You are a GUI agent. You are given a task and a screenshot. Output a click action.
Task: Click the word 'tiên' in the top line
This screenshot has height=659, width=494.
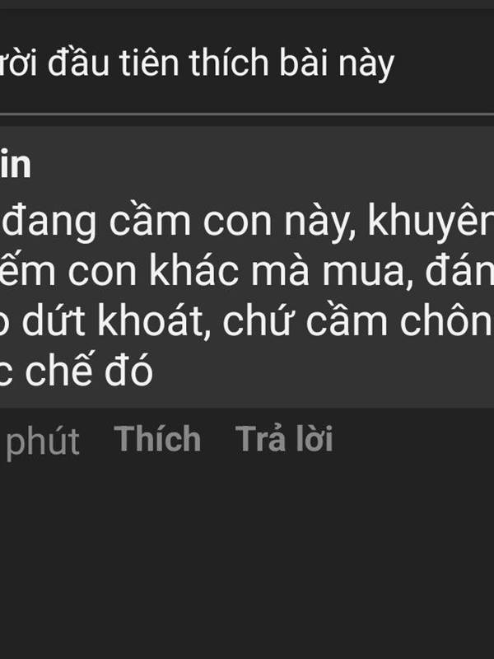(149, 63)
